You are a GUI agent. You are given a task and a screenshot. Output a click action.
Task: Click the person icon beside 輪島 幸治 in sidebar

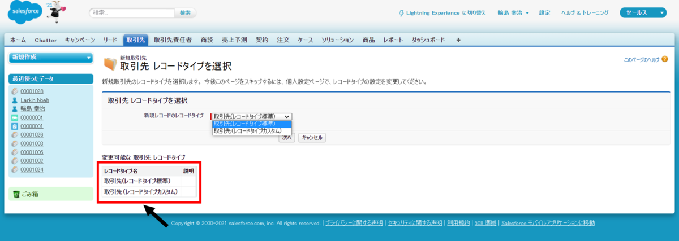(x=15, y=108)
